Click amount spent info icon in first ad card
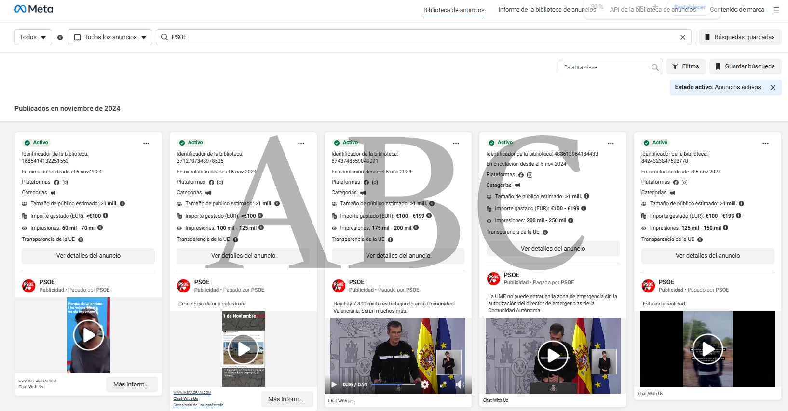Image resolution: width=788 pixels, height=411 pixels. (x=105, y=216)
